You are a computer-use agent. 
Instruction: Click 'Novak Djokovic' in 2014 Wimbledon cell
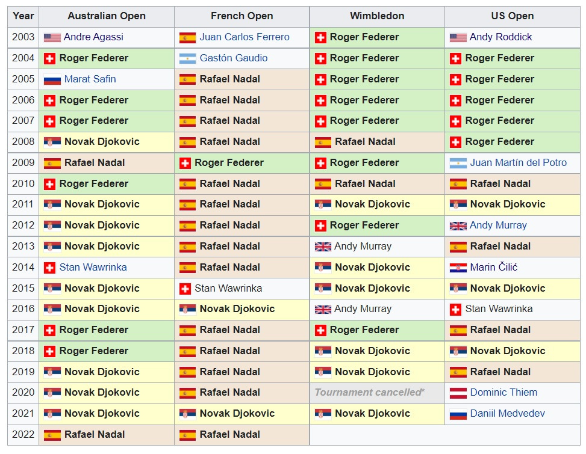(373, 267)
